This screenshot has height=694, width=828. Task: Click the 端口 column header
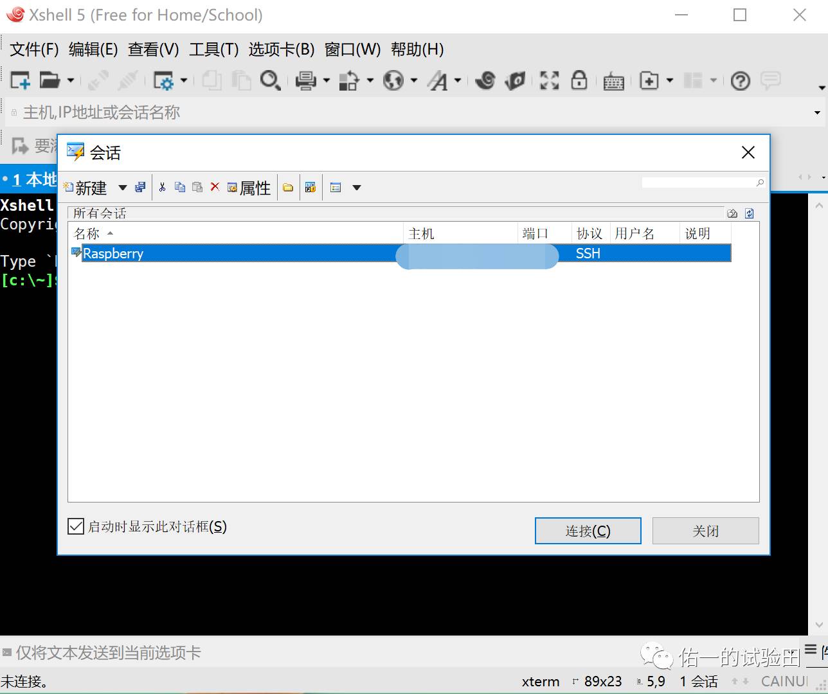pos(544,234)
